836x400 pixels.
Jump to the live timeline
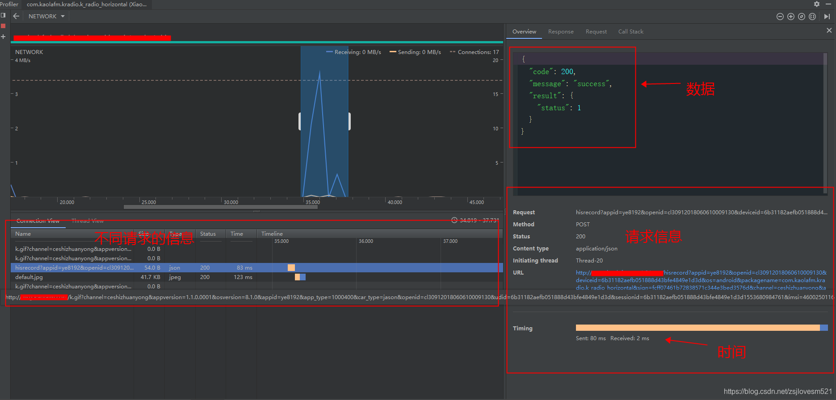click(x=827, y=17)
